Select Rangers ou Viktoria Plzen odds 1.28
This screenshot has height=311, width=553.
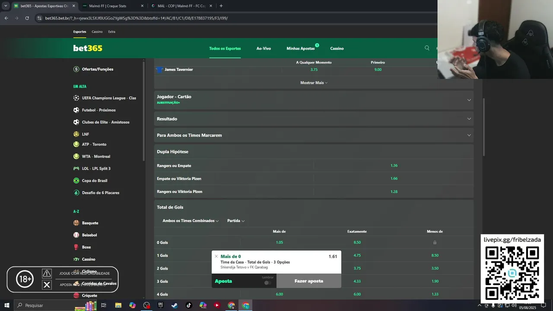coord(394,191)
